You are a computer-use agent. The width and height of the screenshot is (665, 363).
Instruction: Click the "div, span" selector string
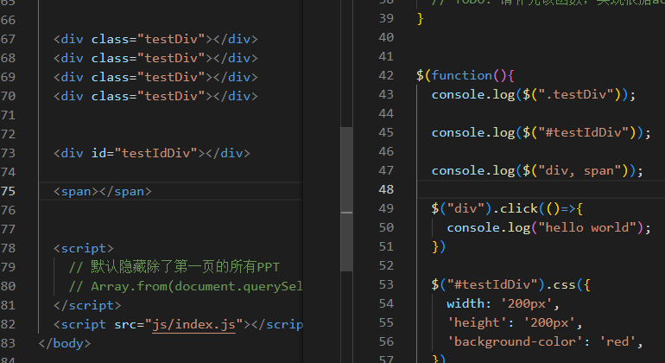589,170
